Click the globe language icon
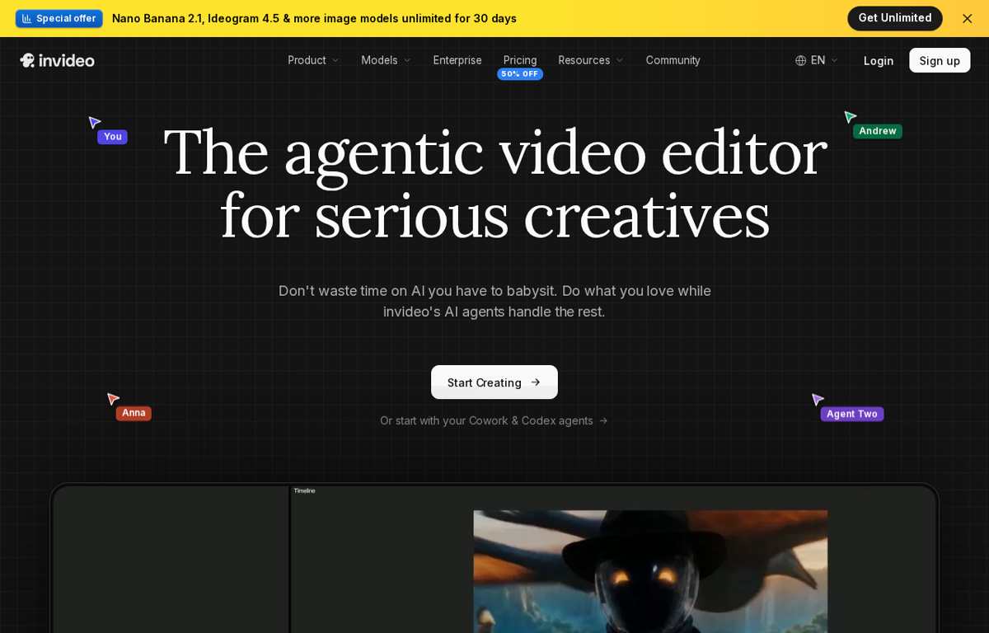Image resolution: width=989 pixels, height=633 pixels. 800,60
